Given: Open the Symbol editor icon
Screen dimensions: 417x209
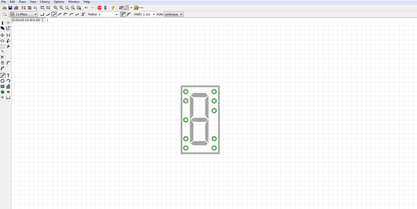Looking at the screenshot, I should click(x=35, y=8).
